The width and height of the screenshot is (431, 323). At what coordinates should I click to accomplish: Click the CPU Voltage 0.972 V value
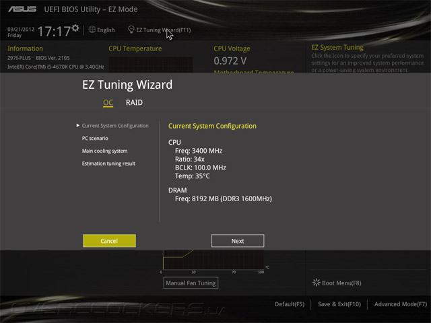tap(230, 61)
